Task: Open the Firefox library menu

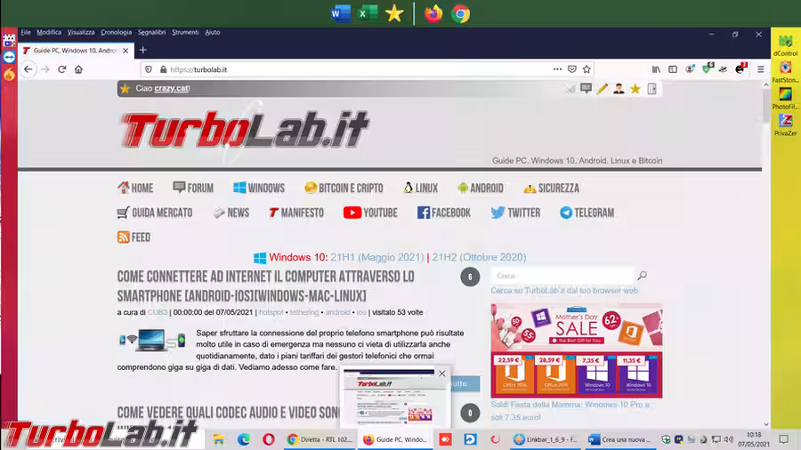Action: point(656,69)
